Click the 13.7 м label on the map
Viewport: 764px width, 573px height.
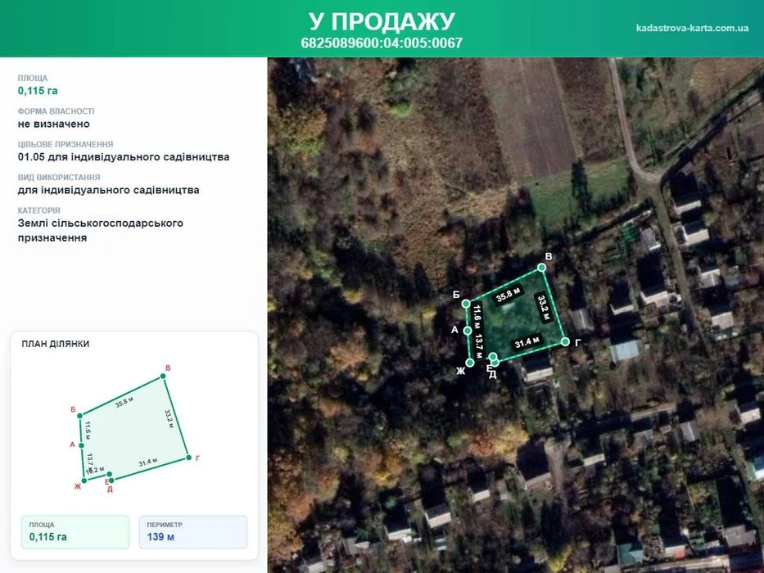coord(479,347)
